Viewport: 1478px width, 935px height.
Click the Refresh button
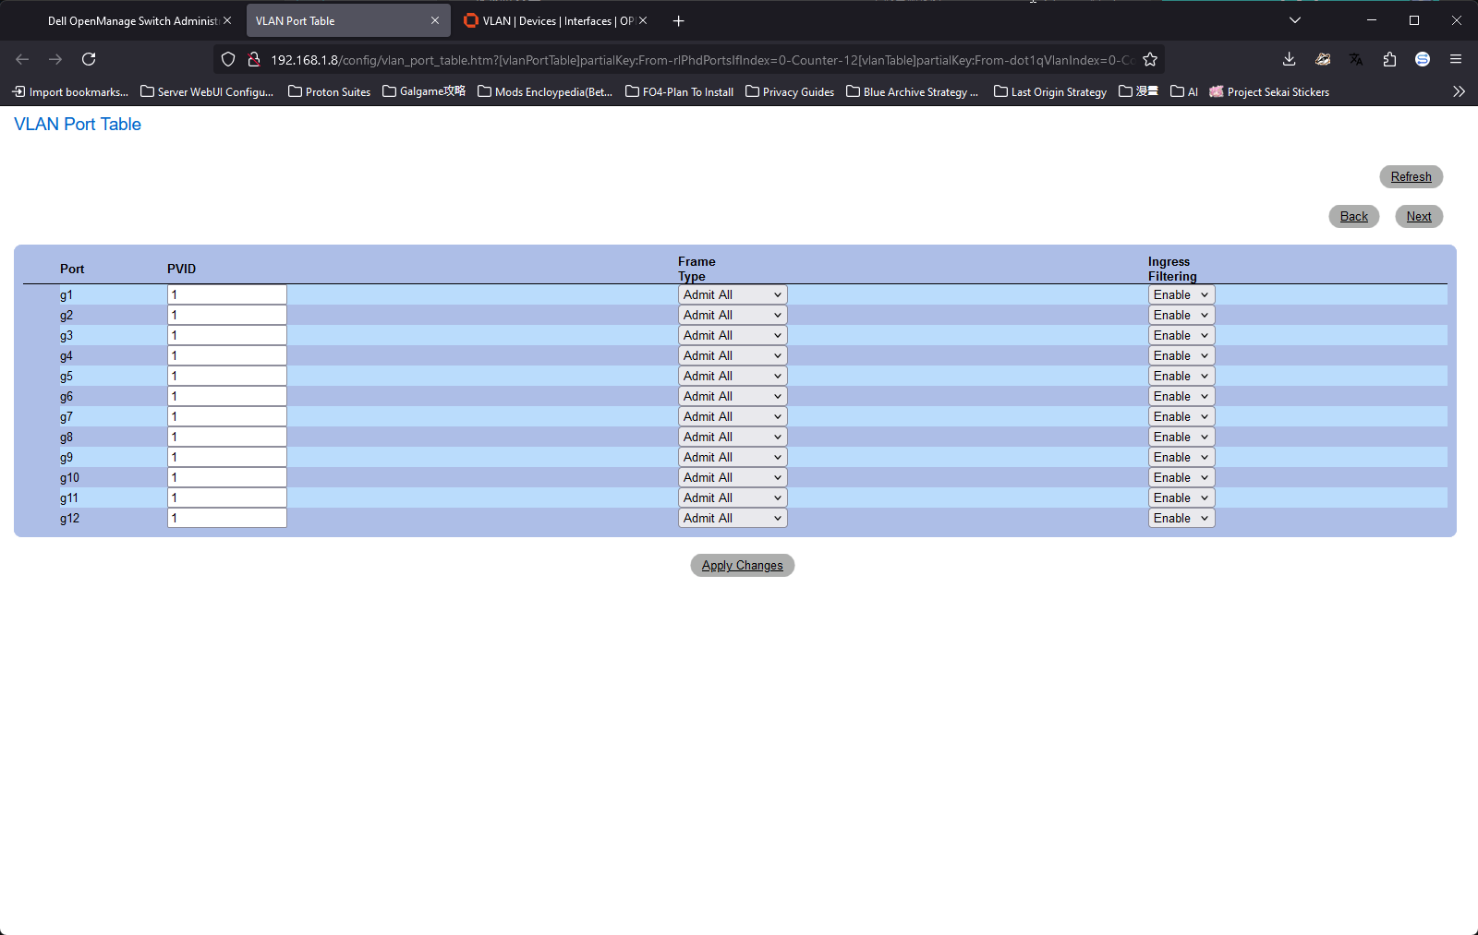pyautogui.click(x=1411, y=176)
